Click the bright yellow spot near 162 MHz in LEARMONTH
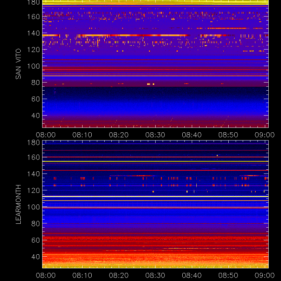 point(217,155)
